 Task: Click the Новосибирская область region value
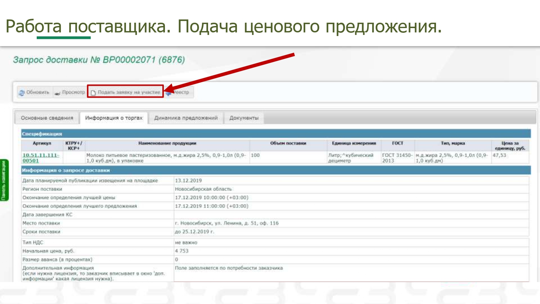(203, 189)
